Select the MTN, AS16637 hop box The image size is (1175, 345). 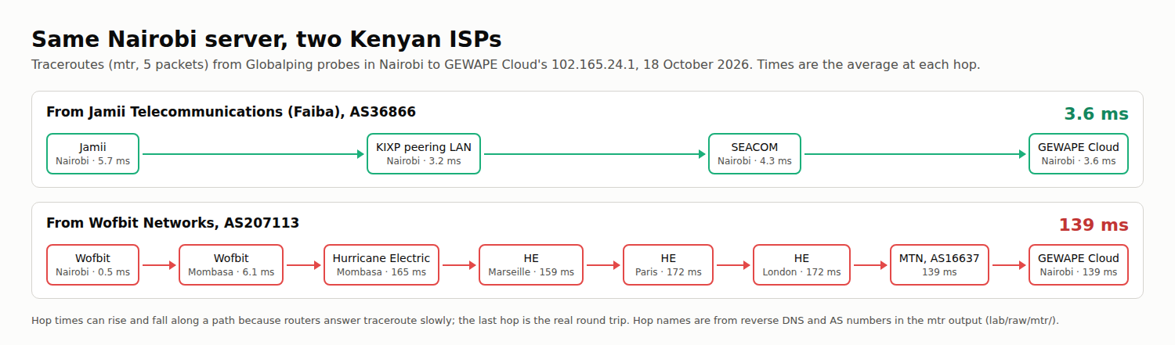pos(940,264)
